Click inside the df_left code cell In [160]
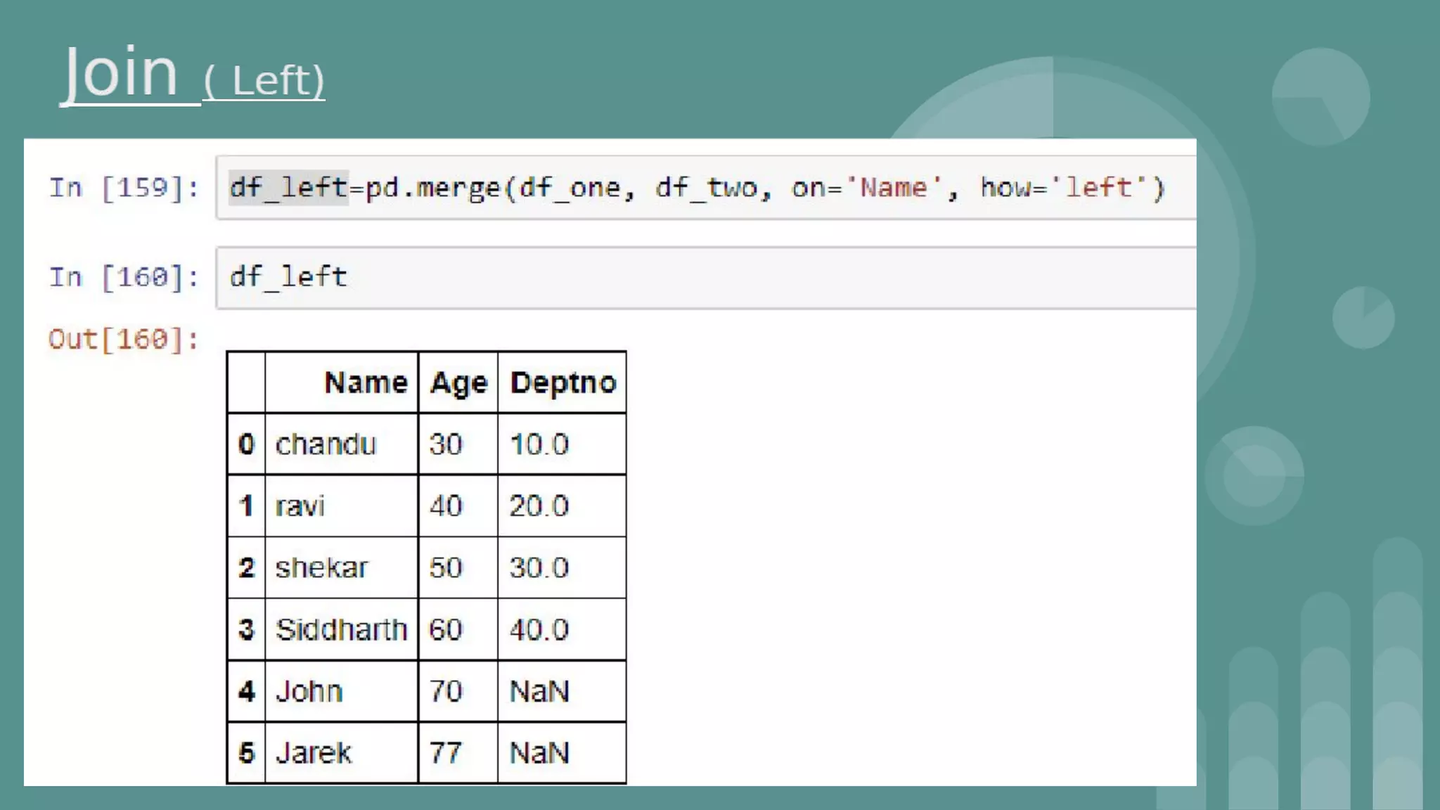The width and height of the screenshot is (1440, 810). coord(703,277)
